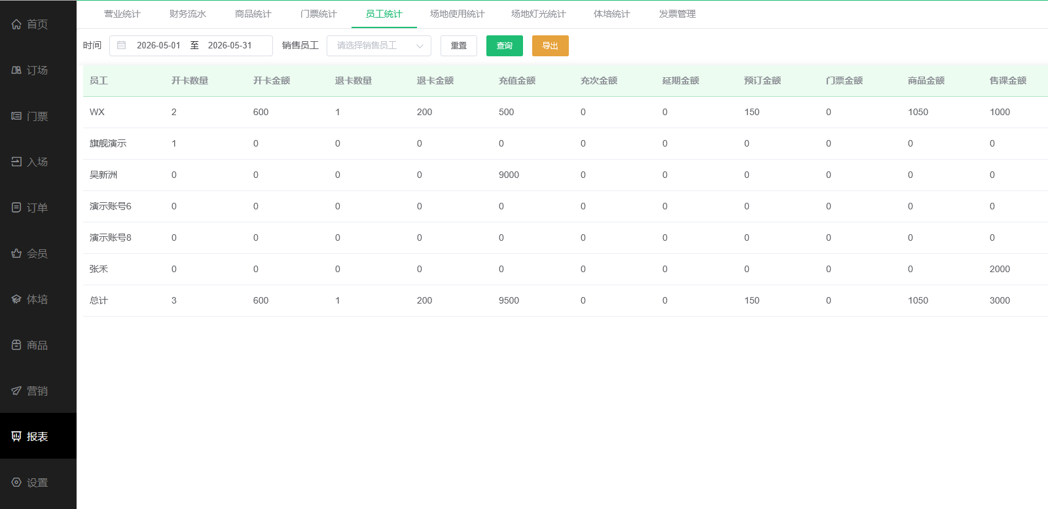Select the 员工统计 tab

point(384,14)
